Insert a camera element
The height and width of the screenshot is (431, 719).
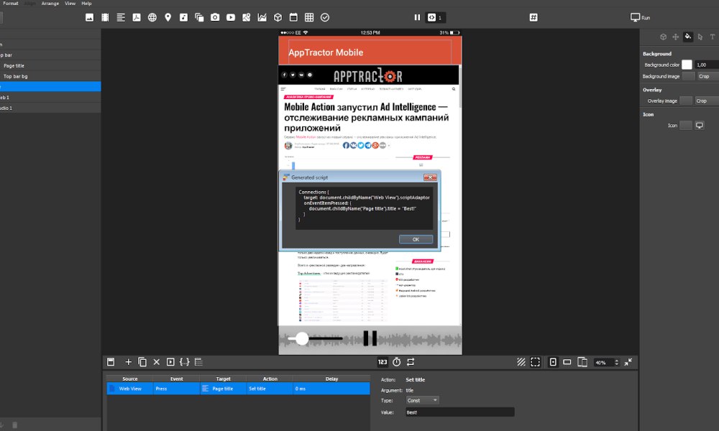click(x=214, y=17)
